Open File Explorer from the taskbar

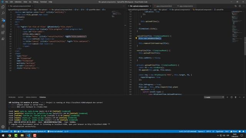pyautogui.click(x=22, y=135)
